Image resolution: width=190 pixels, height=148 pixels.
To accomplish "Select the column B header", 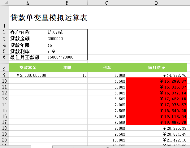I will click(x=67, y=3).
